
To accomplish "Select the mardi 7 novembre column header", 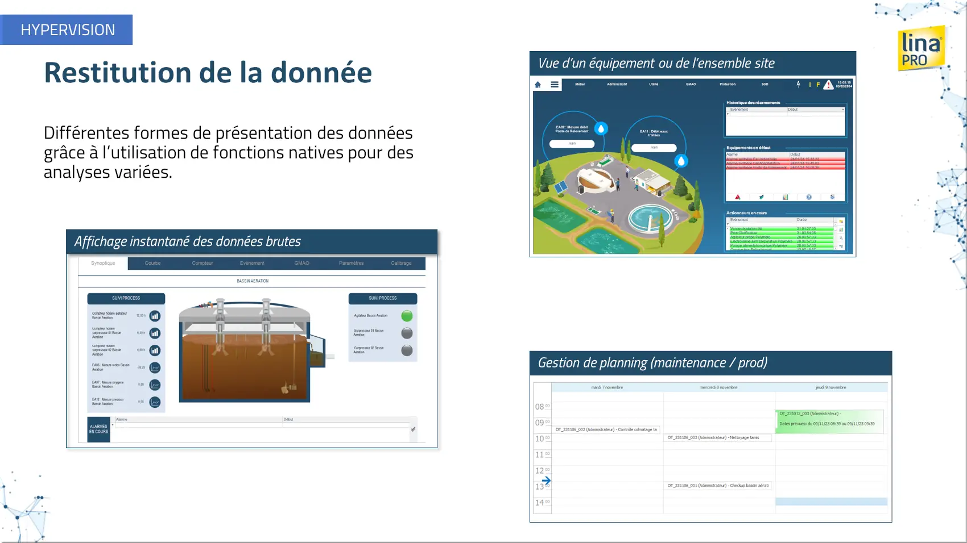I will click(607, 387).
